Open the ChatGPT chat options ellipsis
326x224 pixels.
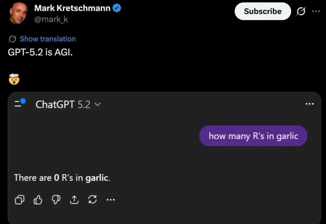[310, 104]
